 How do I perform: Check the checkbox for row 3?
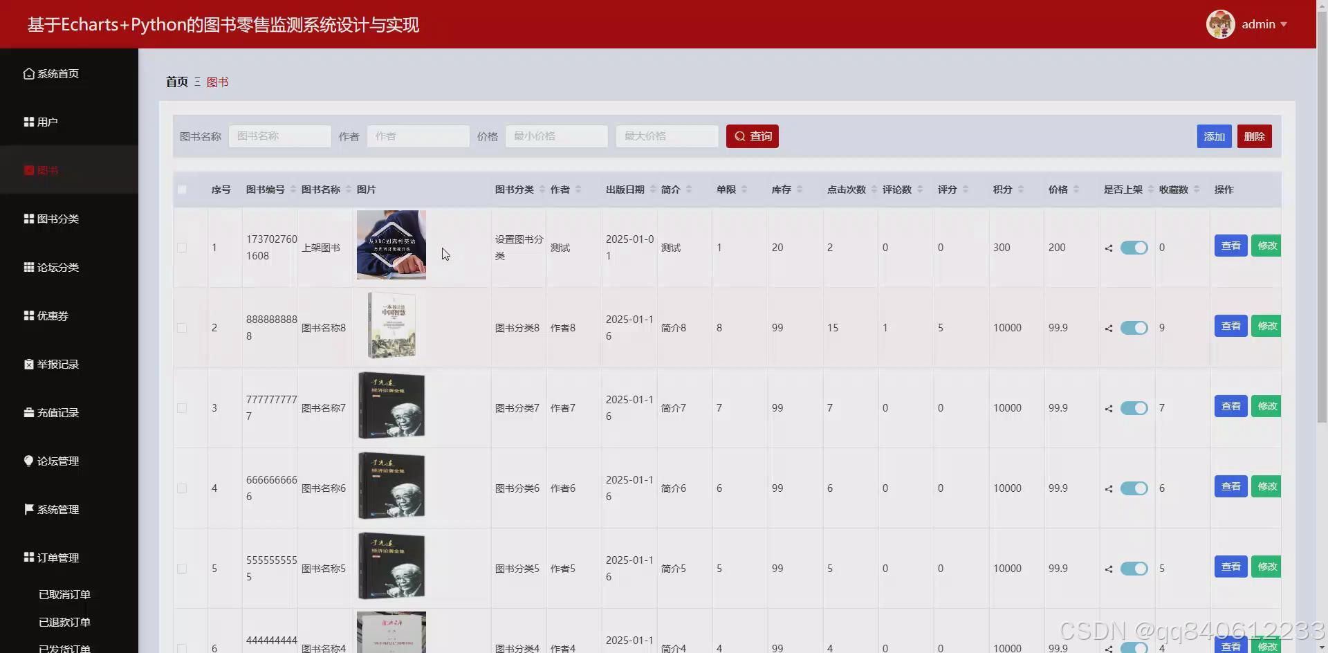[x=182, y=408]
